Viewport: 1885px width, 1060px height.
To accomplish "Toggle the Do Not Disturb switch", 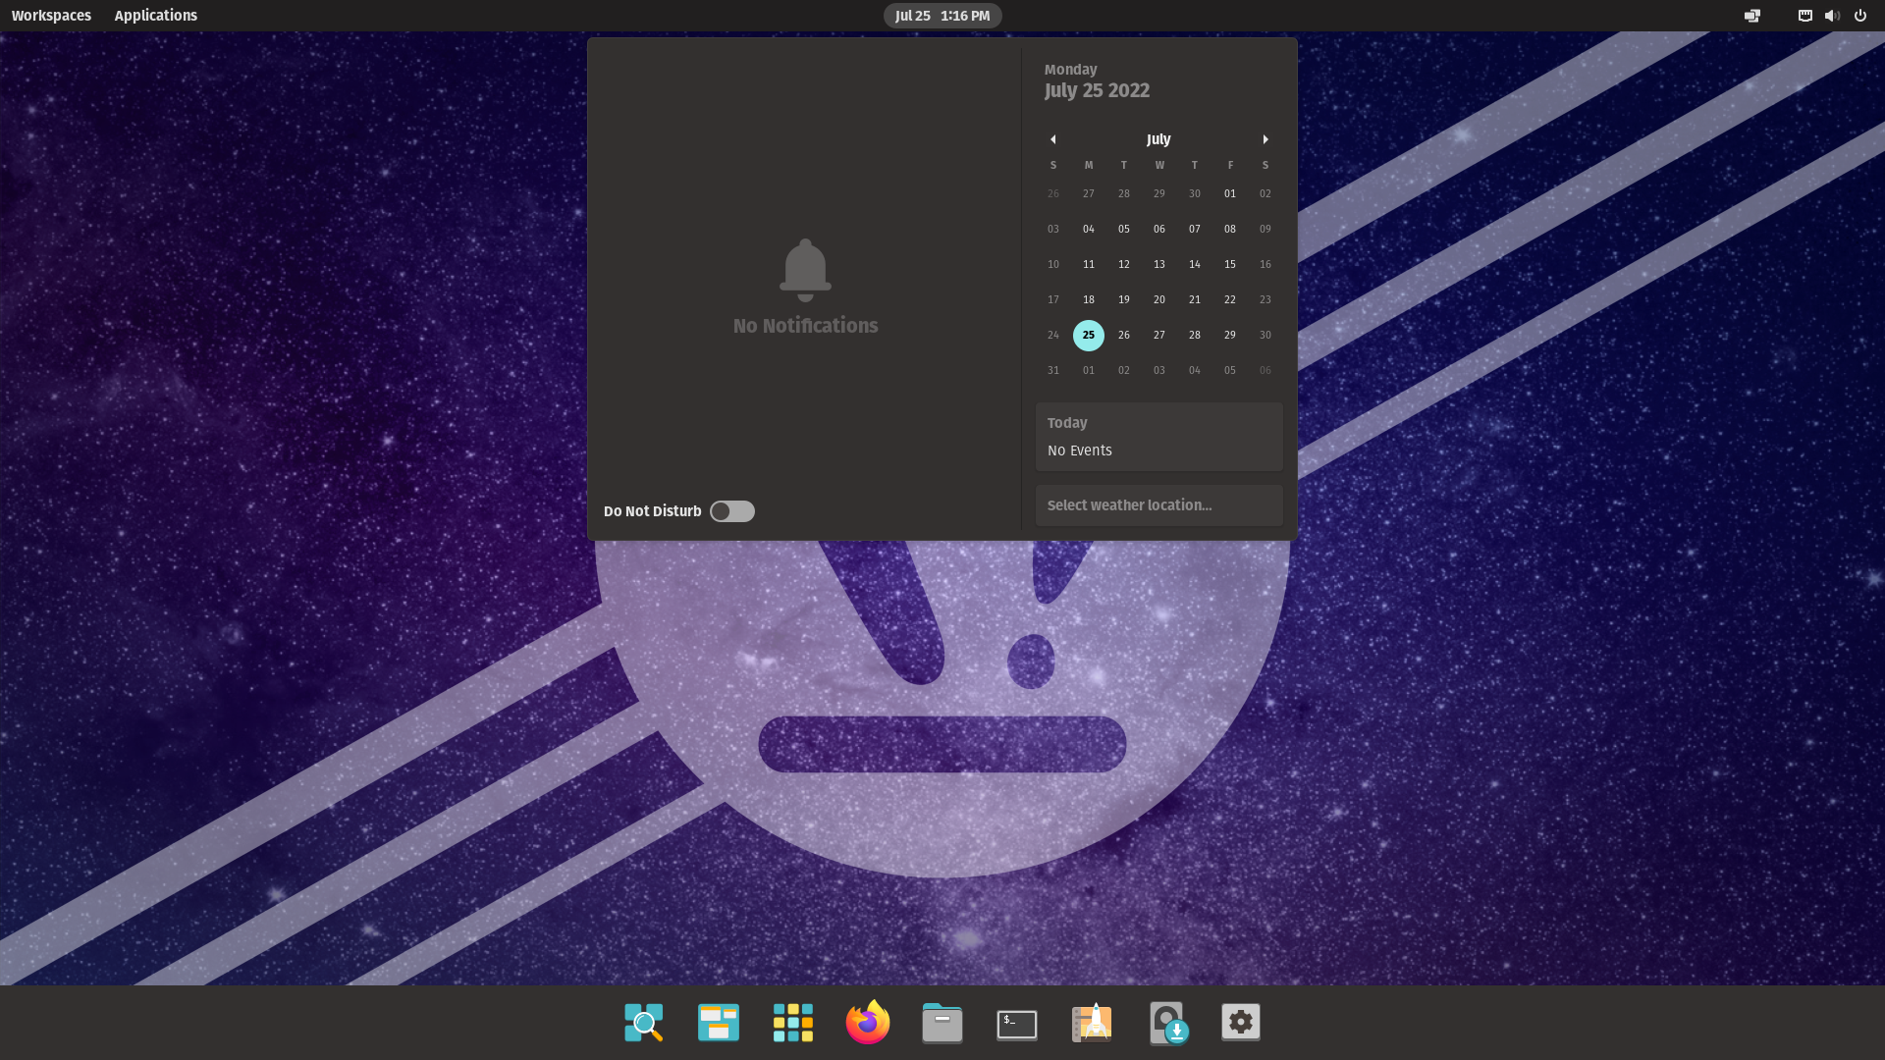I will click(732, 511).
